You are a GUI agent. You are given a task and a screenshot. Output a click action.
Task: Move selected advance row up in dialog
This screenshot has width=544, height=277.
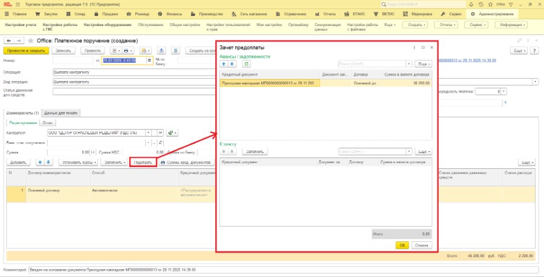click(x=224, y=64)
